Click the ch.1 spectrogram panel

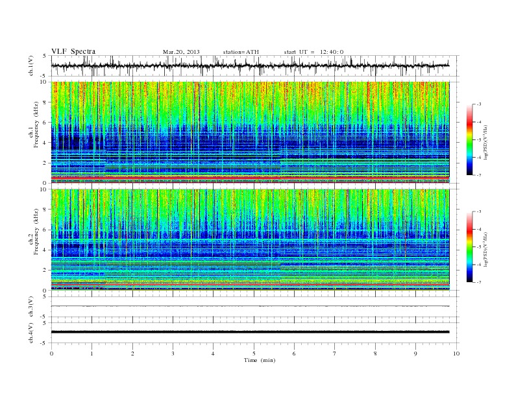pyautogui.click(x=250, y=132)
